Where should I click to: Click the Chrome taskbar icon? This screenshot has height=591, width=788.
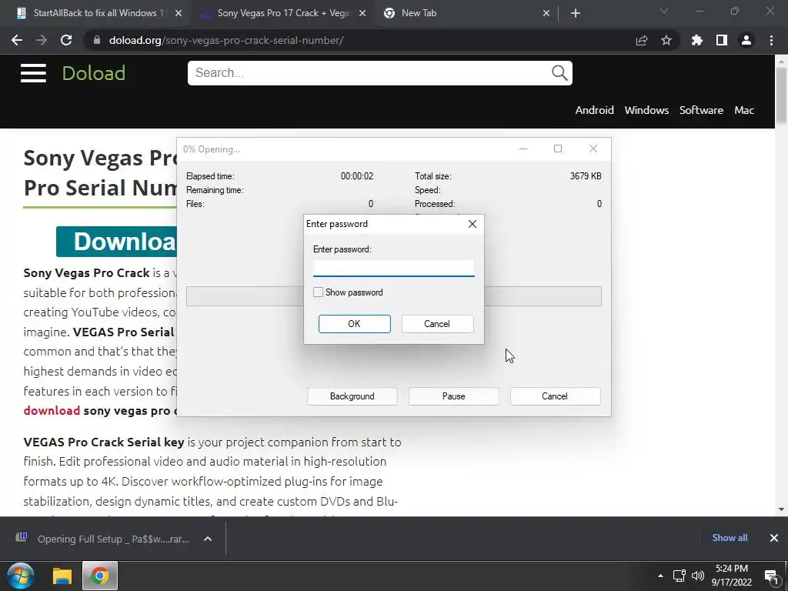(x=100, y=576)
